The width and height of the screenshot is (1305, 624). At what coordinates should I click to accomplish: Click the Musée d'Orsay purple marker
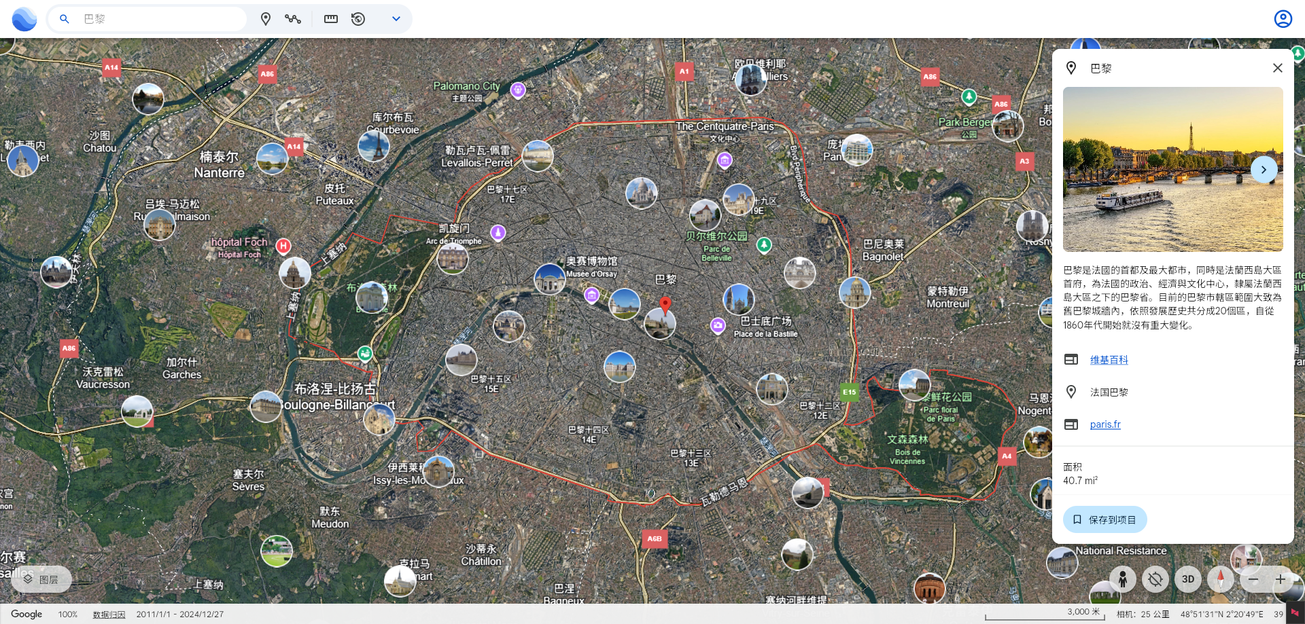coord(592,295)
